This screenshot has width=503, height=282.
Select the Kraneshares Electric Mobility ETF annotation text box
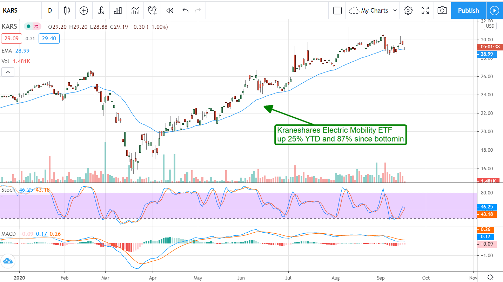(x=340, y=135)
